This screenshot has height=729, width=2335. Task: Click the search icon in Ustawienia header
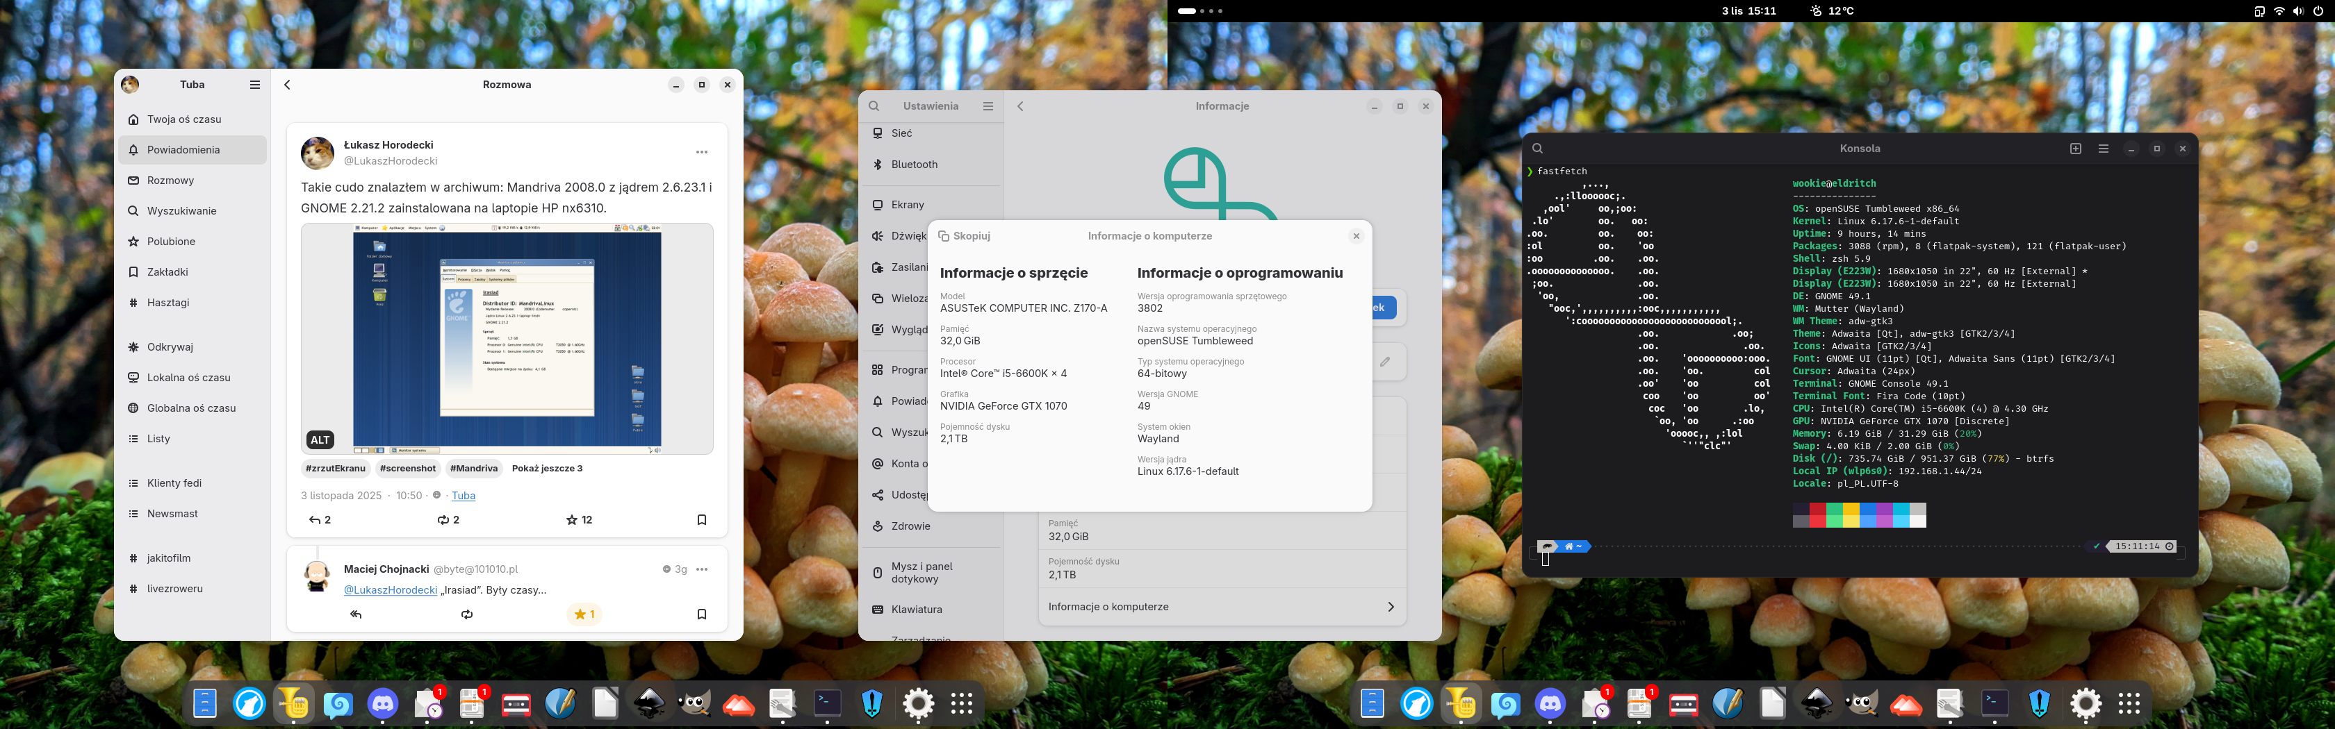[x=874, y=106]
